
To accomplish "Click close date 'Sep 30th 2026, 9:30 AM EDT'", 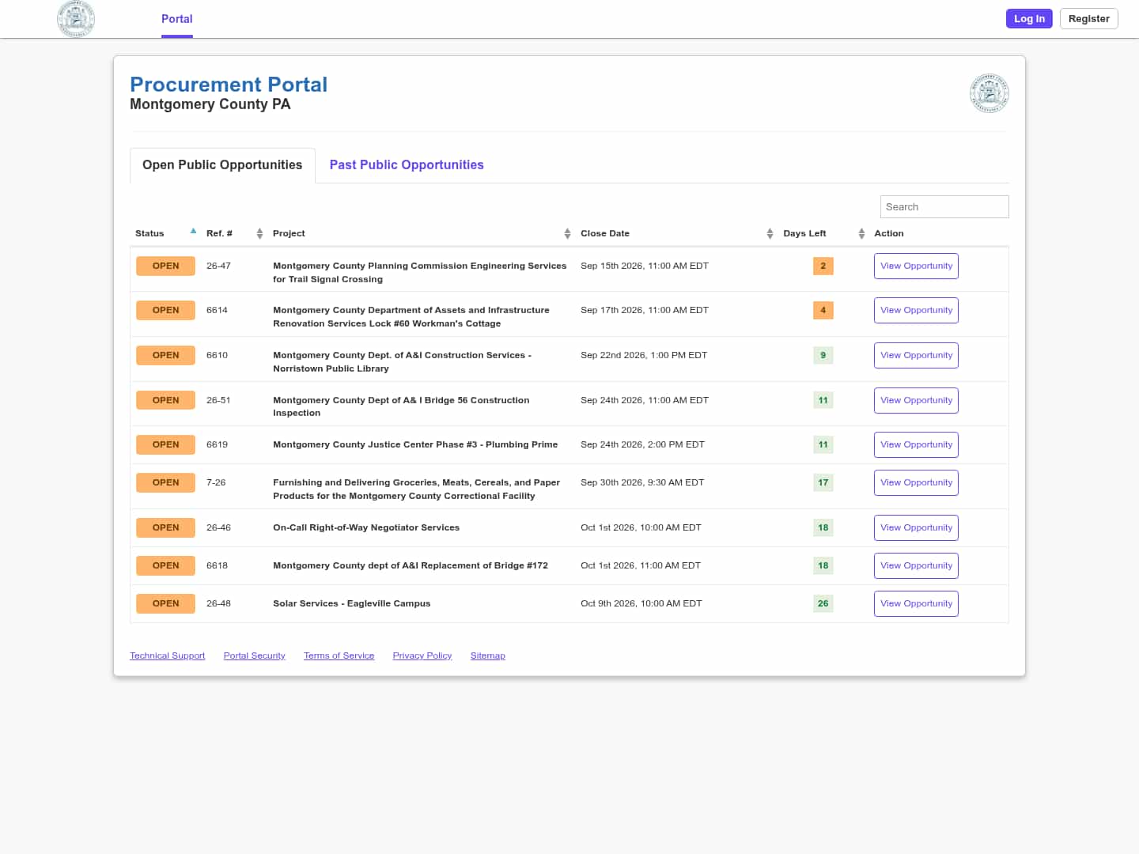I will click(x=642, y=483).
